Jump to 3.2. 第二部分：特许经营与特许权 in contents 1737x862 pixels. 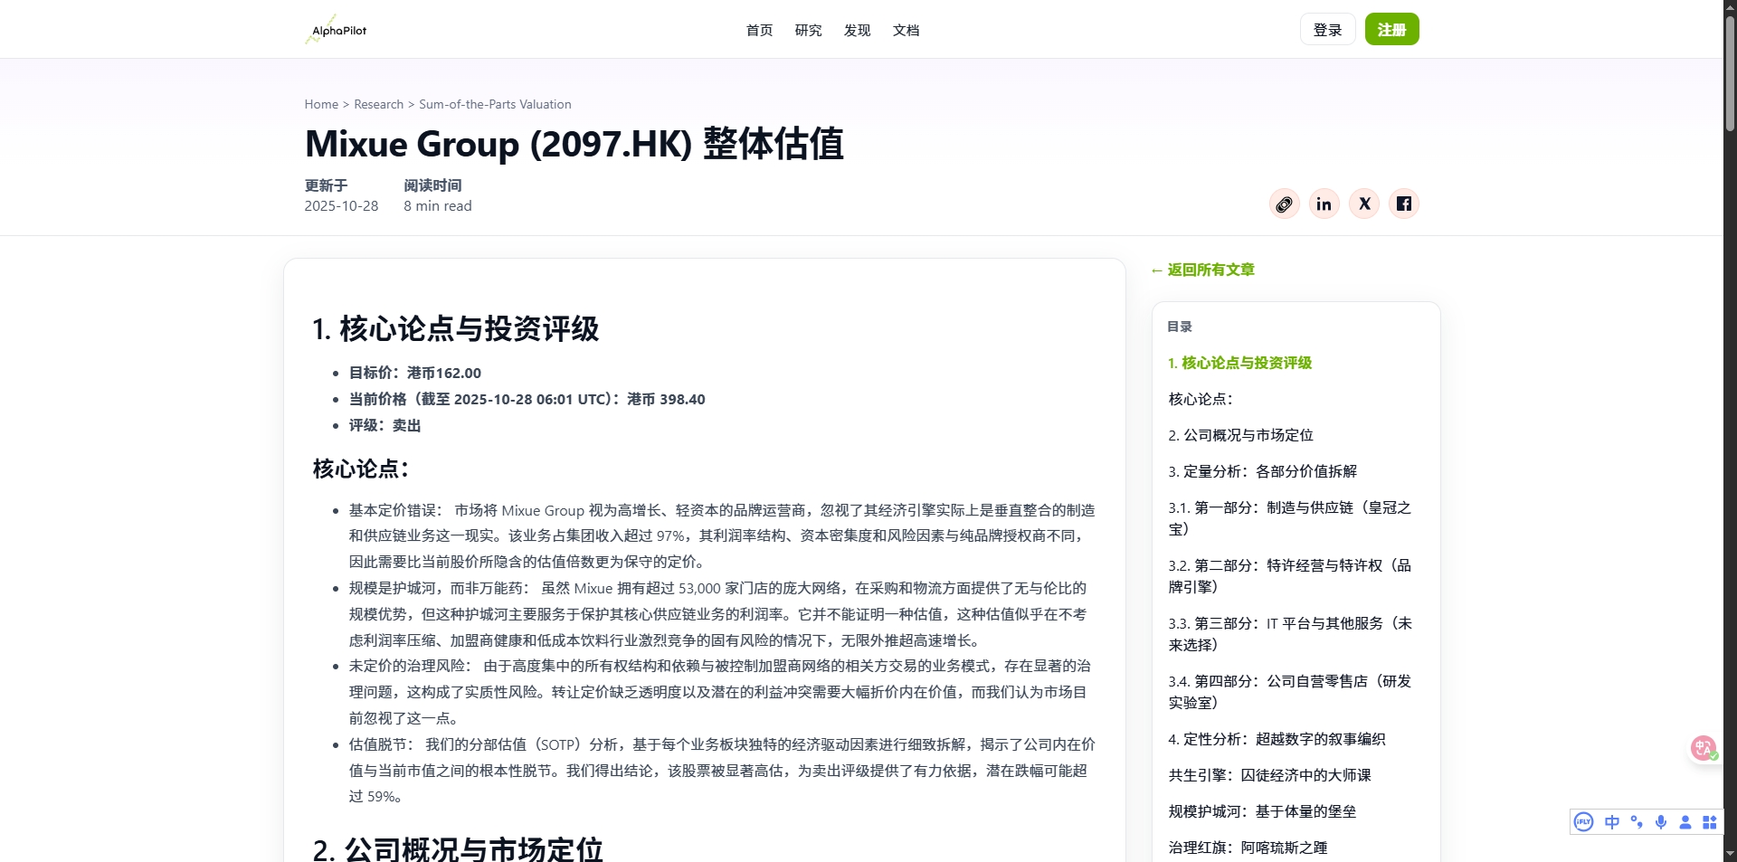tap(1289, 576)
